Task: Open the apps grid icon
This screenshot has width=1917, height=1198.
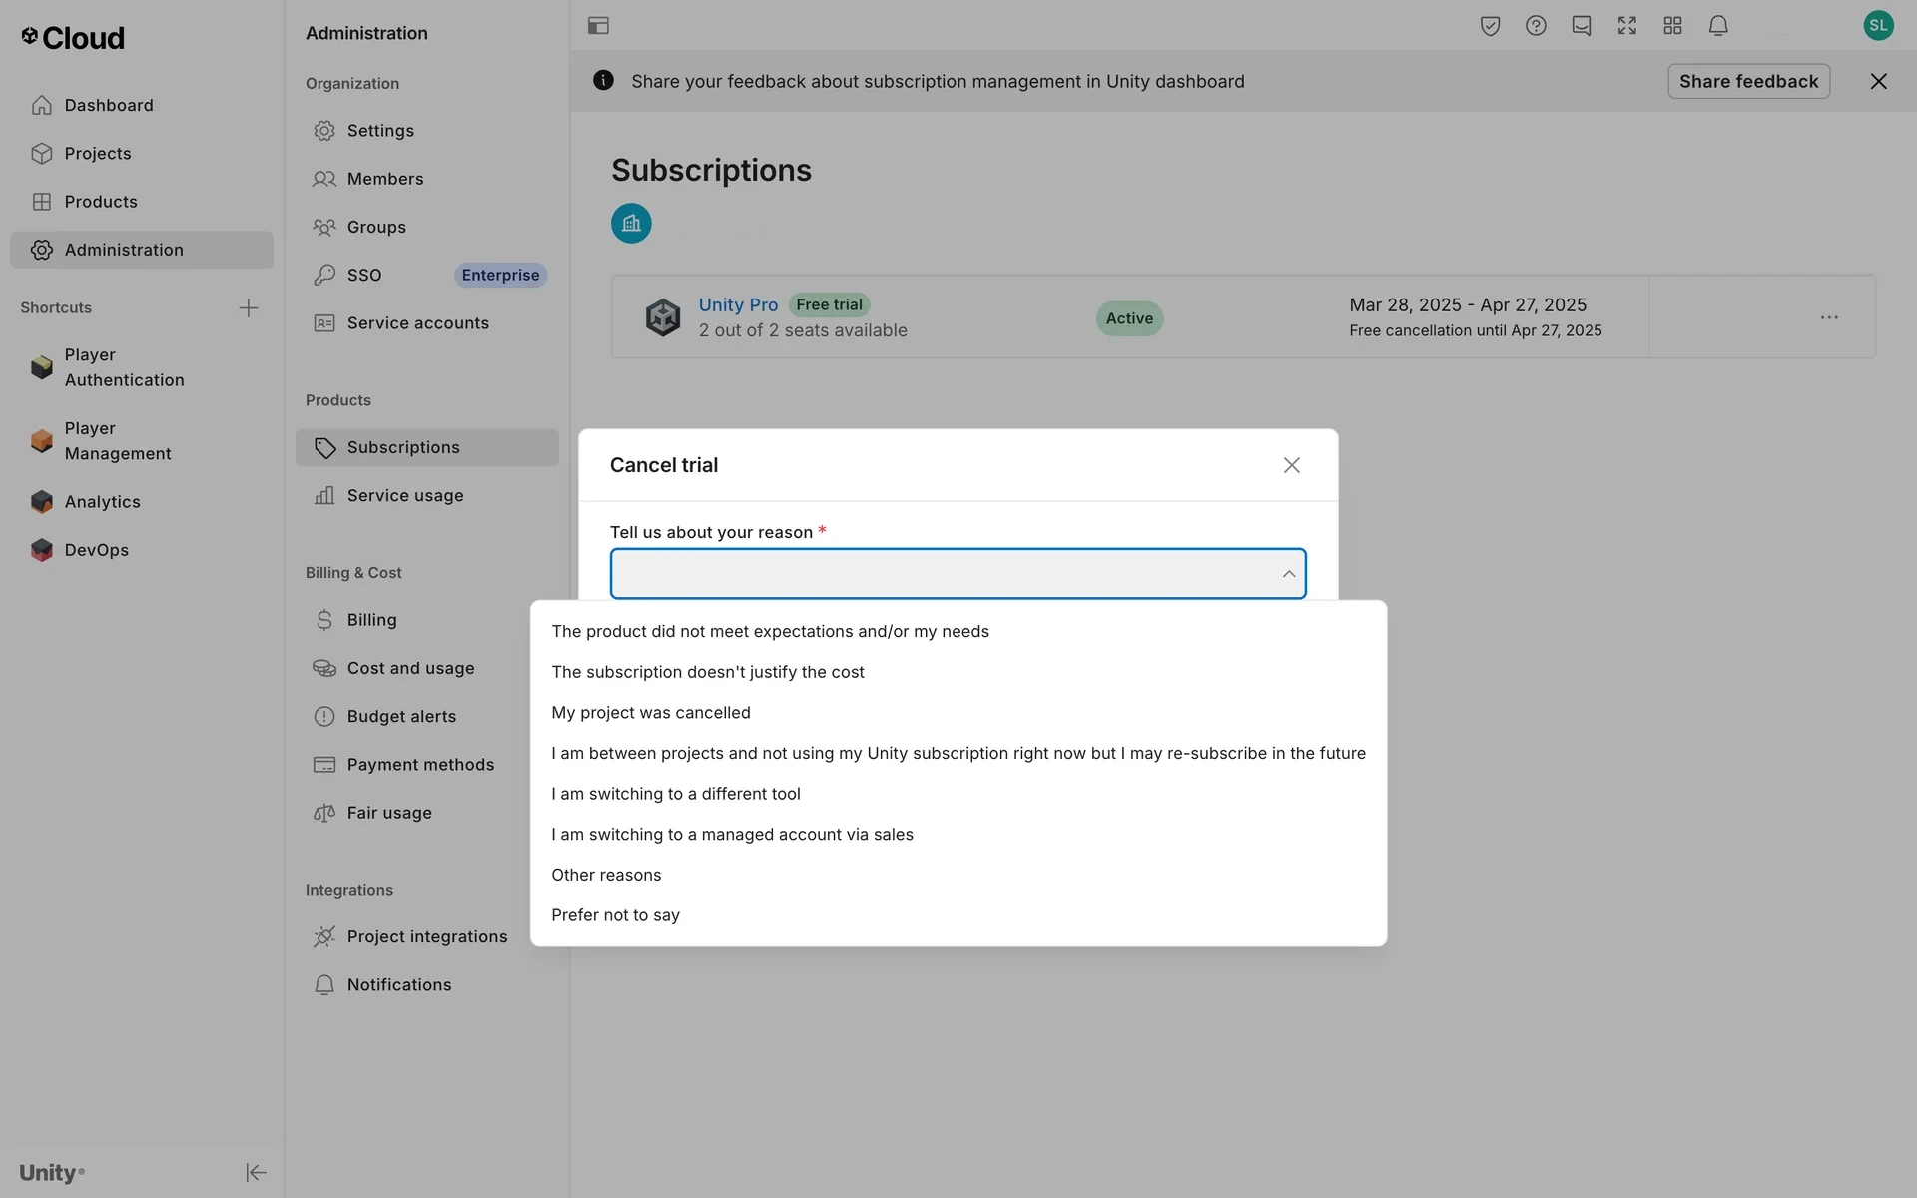Action: pyautogui.click(x=1673, y=26)
